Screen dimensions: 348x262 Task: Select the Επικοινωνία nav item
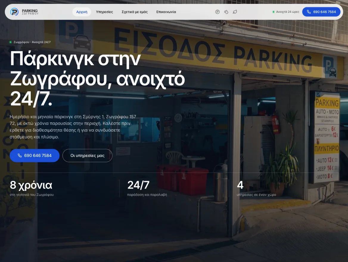coord(166,12)
